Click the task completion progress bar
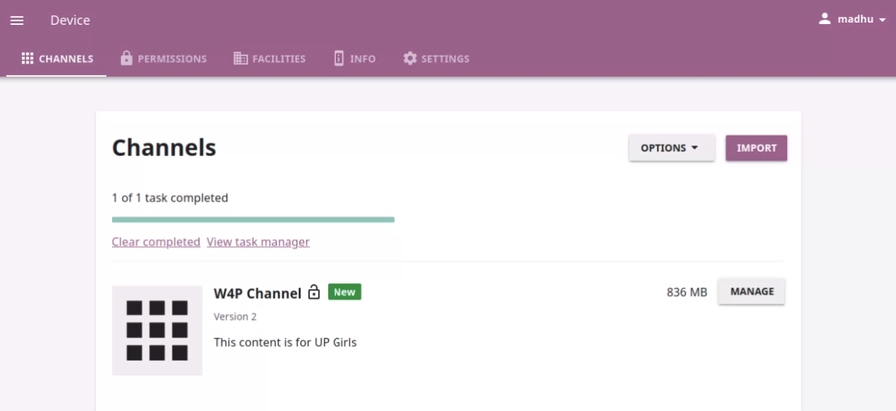 pyautogui.click(x=253, y=219)
